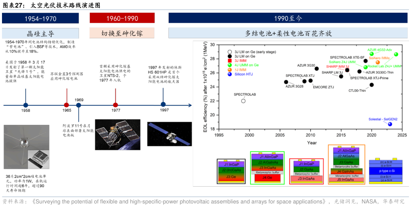Click the 1954-1970 dark blue header
Screen dimensions: 411x207
[x=40, y=18]
